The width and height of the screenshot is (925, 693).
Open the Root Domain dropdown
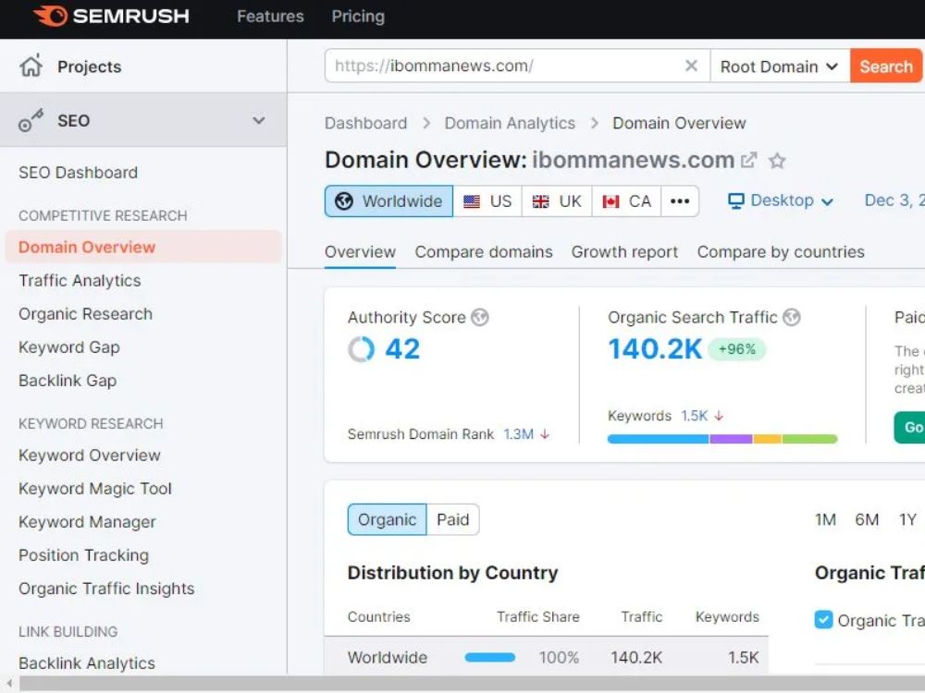[x=779, y=66]
